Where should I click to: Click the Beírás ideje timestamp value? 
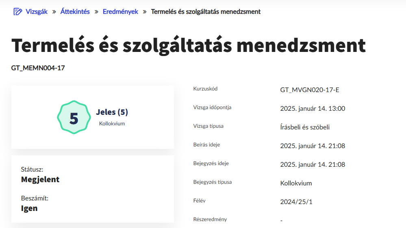(x=313, y=146)
